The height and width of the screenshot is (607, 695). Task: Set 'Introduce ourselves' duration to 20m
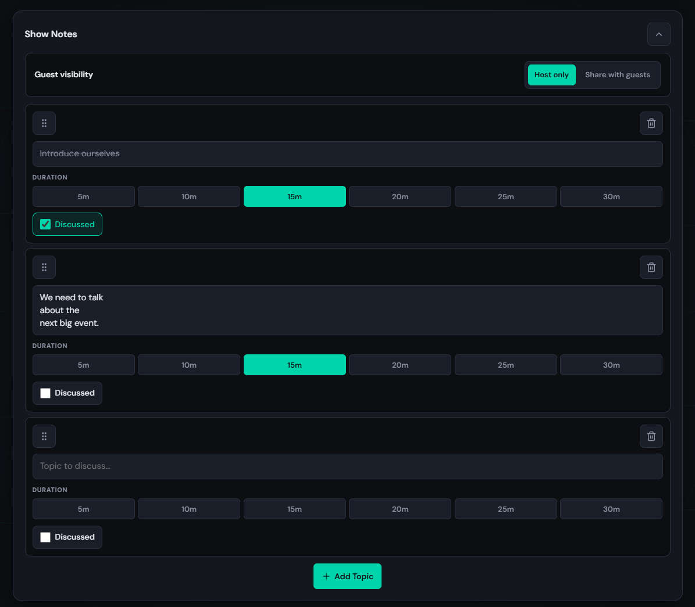tap(400, 196)
